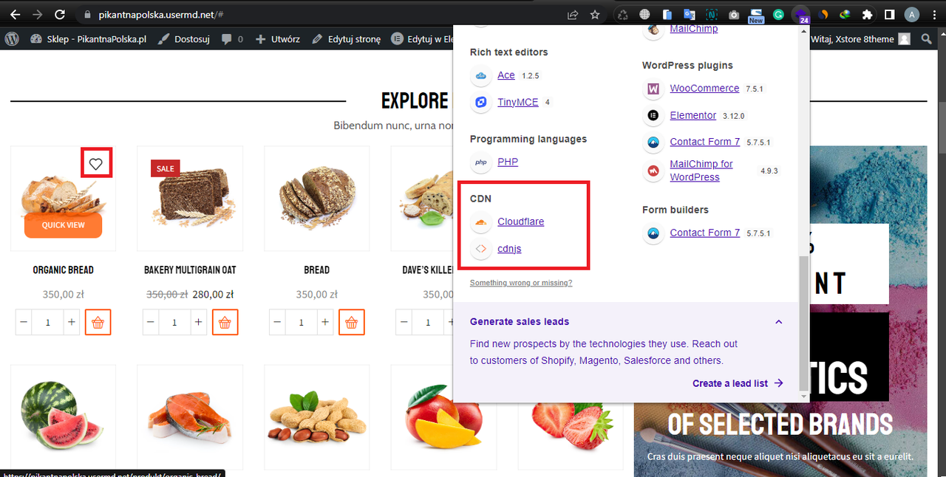Open the Google Translate extension icon

click(690, 15)
